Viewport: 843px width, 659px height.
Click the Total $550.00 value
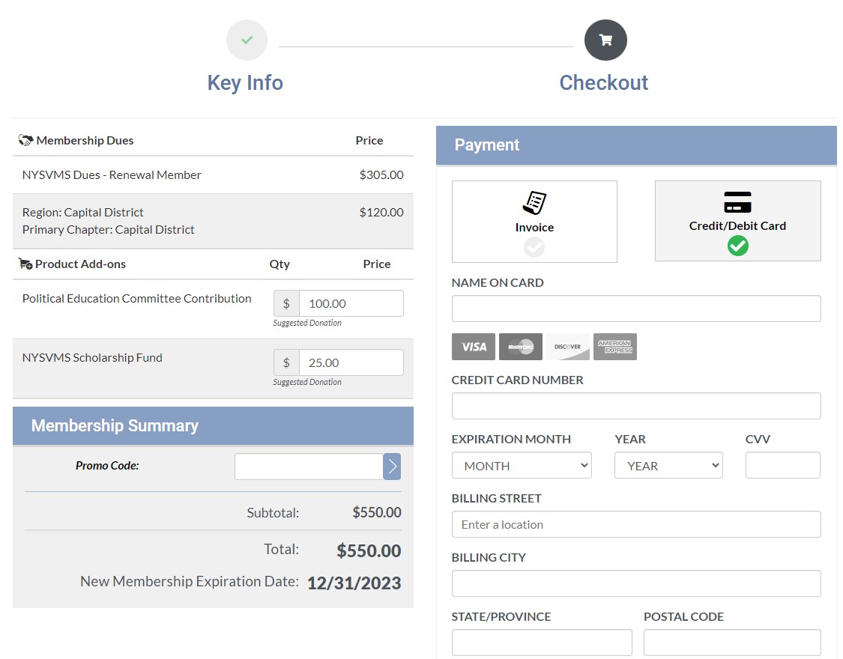click(x=369, y=550)
